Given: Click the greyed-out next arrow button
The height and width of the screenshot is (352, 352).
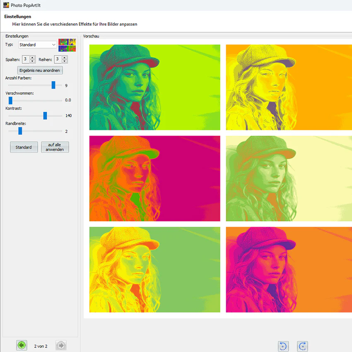Looking at the screenshot, I should [61, 345].
